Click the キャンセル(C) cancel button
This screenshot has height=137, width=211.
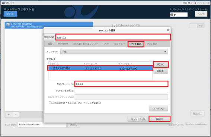(138, 119)
